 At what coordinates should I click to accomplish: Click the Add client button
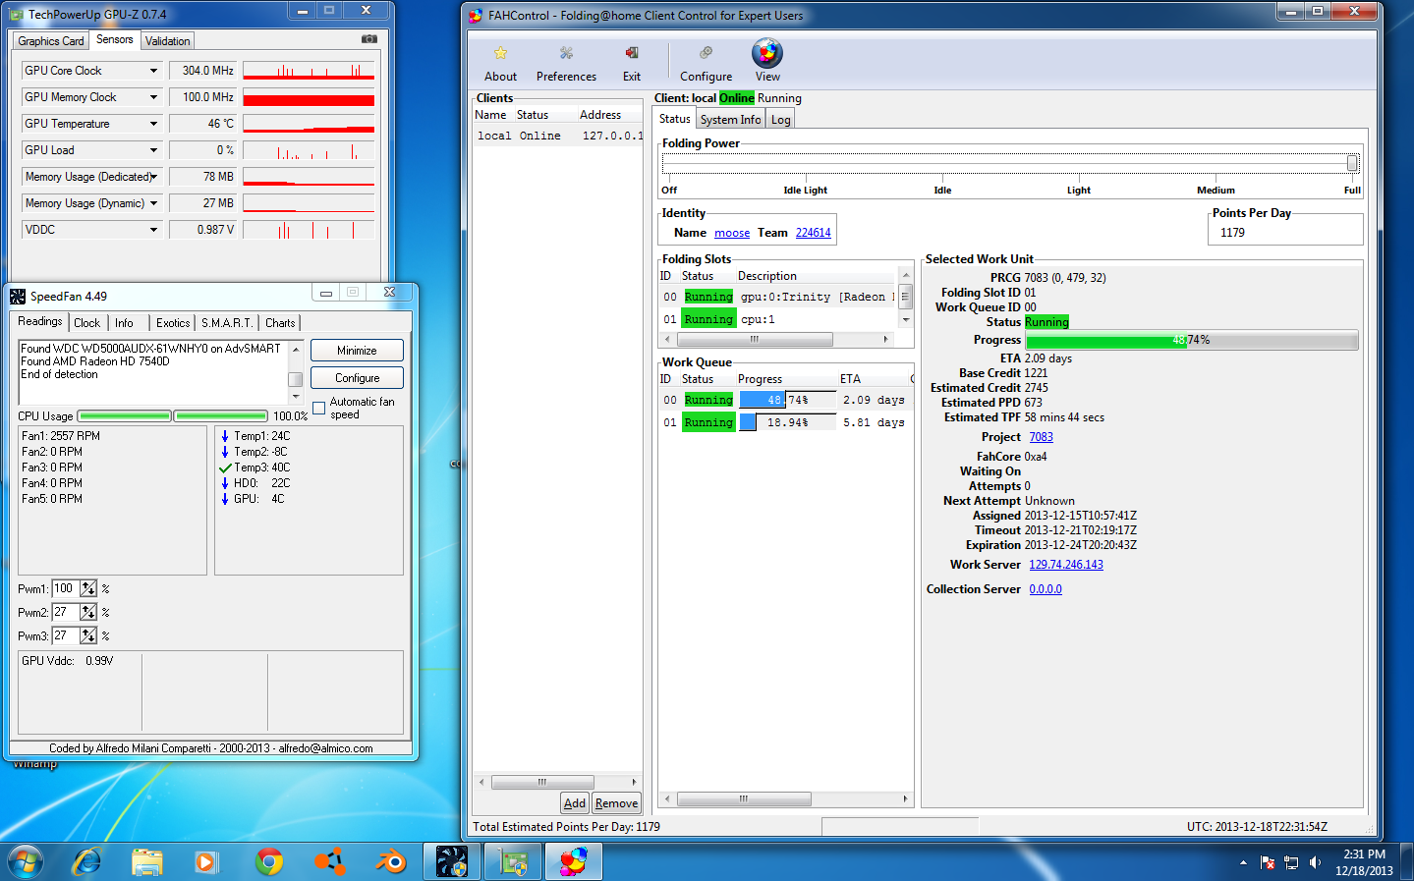575,803
